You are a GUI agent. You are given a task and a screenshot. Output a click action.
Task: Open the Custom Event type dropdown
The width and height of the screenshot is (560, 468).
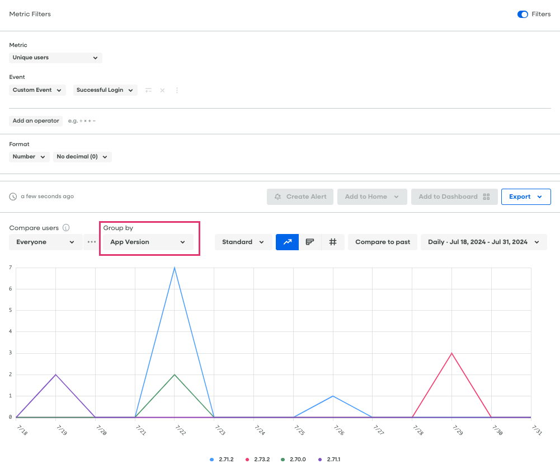[37, 90]
